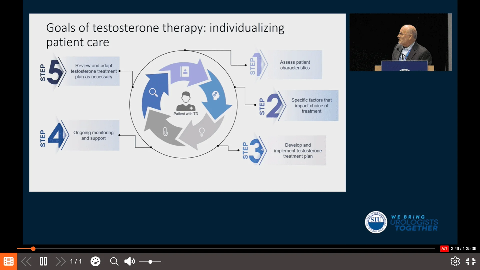This screenshot has width=480, height=270.
Task: Click the '3:46 / 1:35:39' time display
Action: click(x=463, y=248)
